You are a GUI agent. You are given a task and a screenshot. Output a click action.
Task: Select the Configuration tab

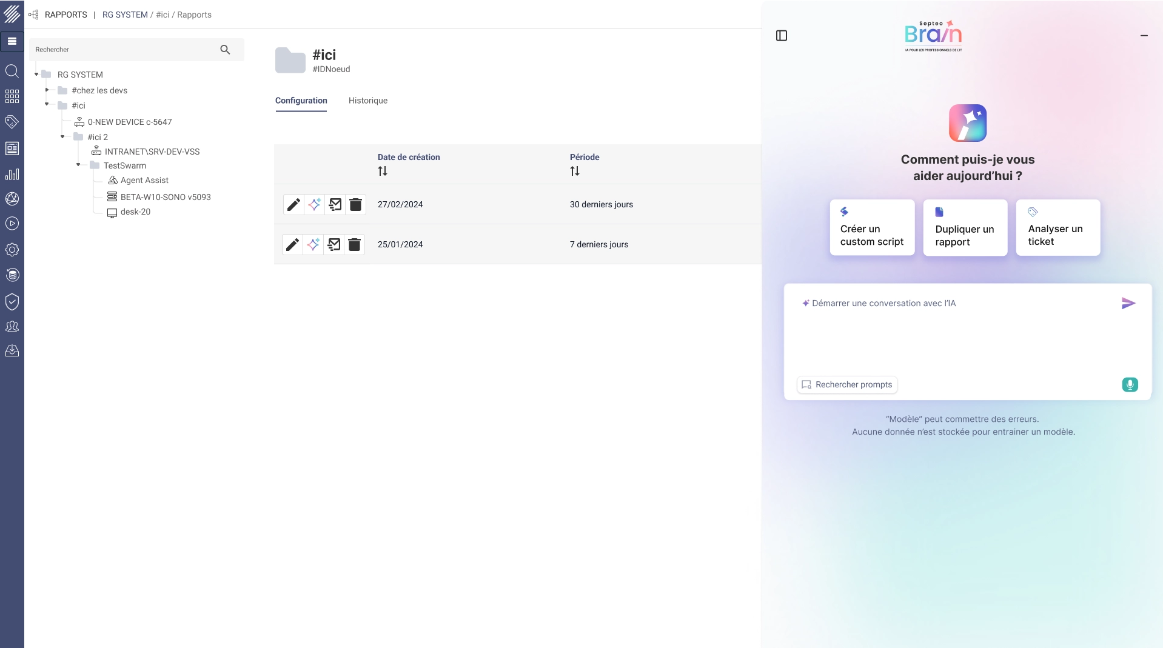[x=301, y=101]
